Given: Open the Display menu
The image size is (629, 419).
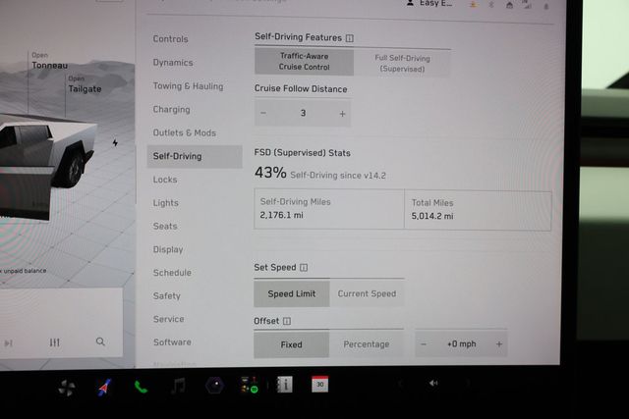Looking at the screenshot, I should click(x=168, y=249).
